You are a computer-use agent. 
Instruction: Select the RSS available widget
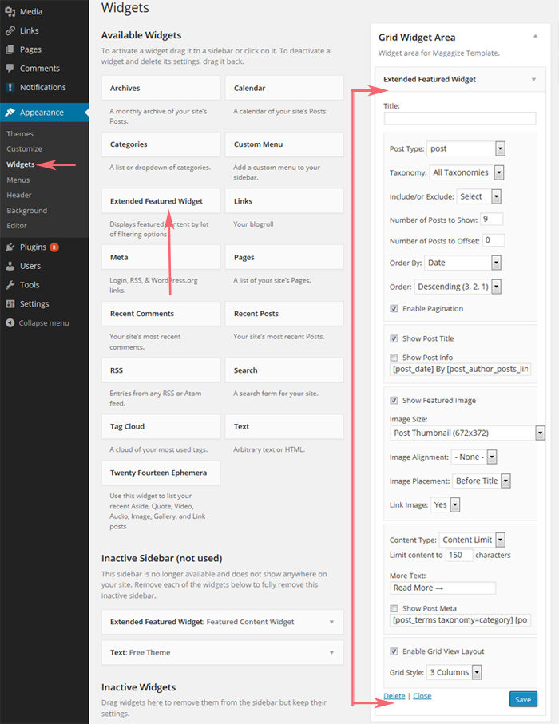(x=161, y=370)
